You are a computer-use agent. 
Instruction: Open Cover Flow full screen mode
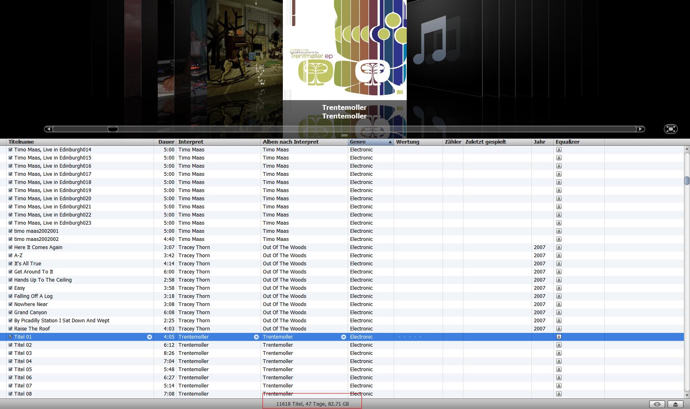click(670, 129)
